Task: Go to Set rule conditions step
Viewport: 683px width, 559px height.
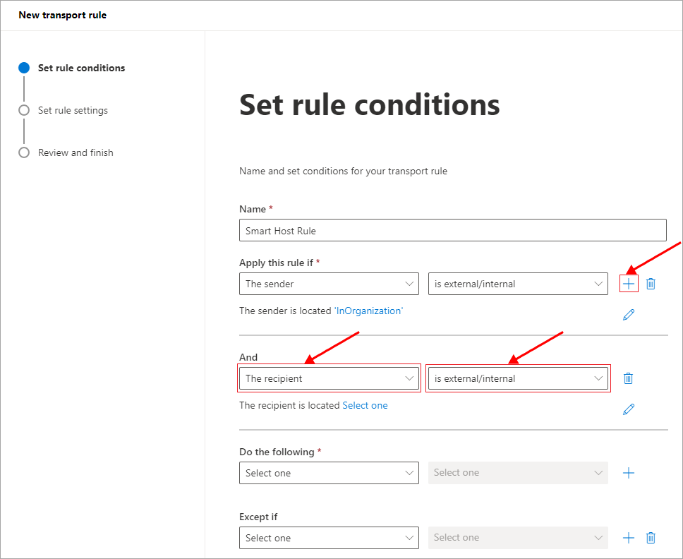Action: click(81, 68)
